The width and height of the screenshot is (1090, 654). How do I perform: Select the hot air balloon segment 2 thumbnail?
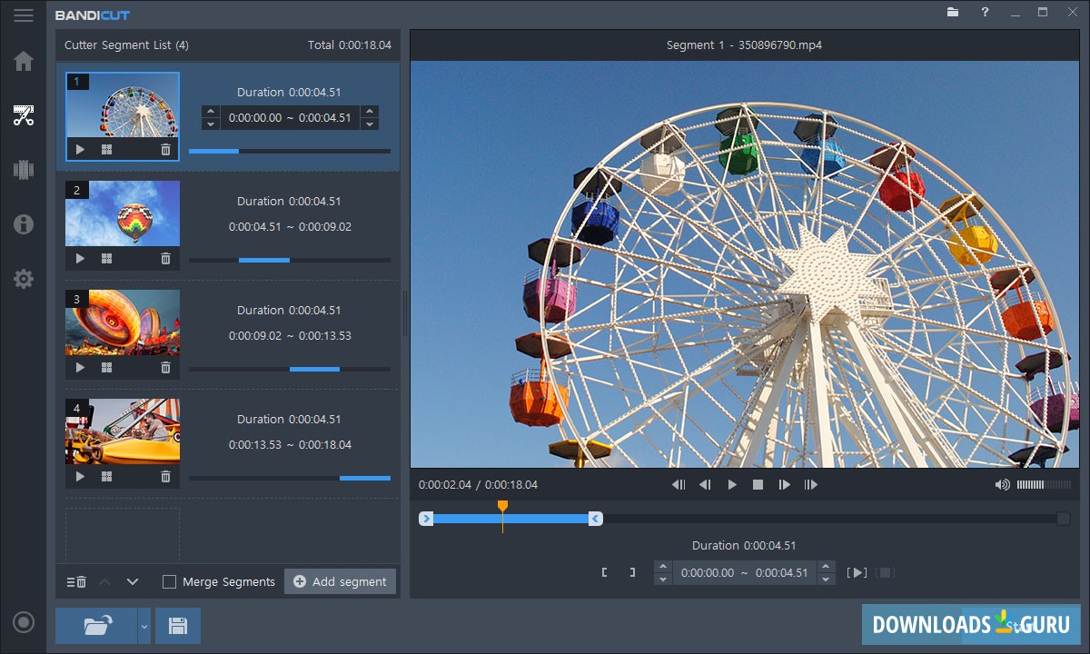pos(123,213)
